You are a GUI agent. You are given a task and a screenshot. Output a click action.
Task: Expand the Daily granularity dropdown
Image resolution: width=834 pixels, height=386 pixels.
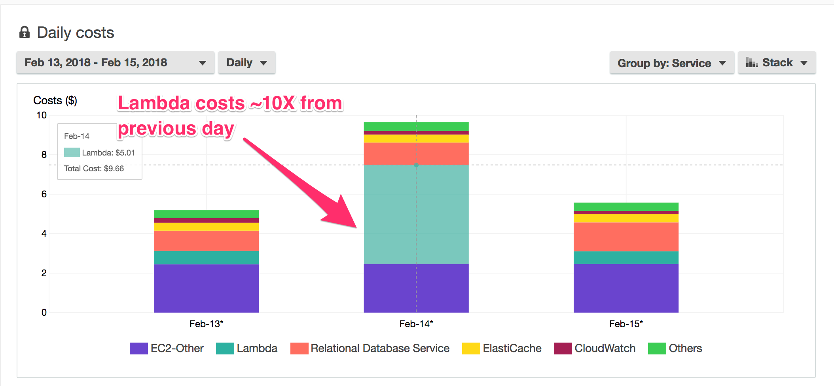(246, 63)
